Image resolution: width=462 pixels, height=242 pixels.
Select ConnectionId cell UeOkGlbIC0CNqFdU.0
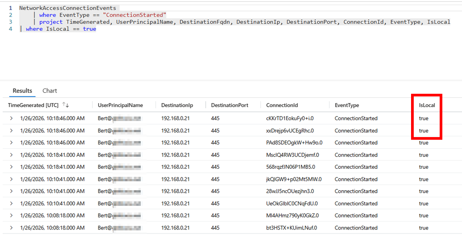(x=292, y=204)
